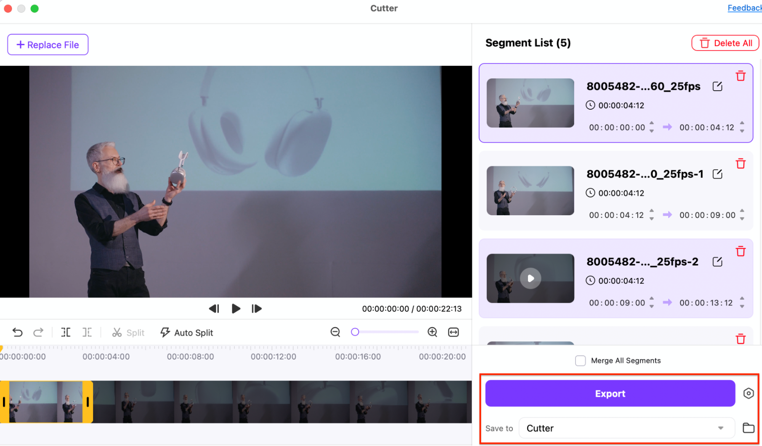
Task: Zoom in the timeline
Action: (432, 332)
